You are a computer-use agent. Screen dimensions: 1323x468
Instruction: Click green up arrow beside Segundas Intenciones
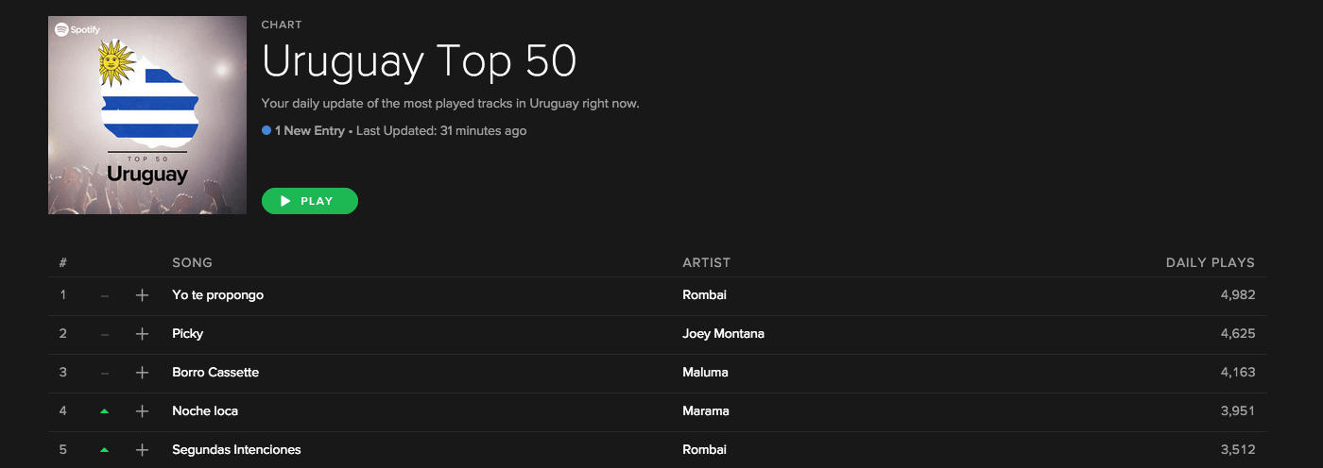click(x=104, y=450)
